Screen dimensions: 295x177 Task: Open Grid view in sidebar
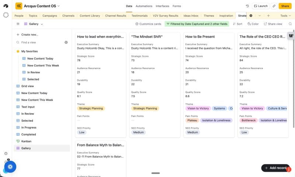(x=42, y=86)
